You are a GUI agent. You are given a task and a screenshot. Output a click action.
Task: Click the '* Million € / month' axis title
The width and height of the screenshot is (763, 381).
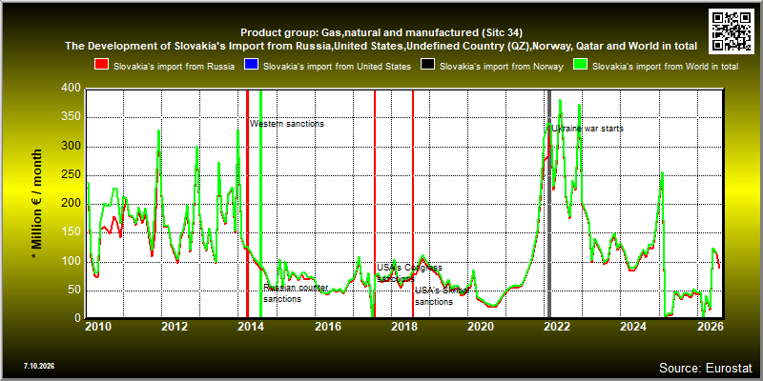coord(37,204)
